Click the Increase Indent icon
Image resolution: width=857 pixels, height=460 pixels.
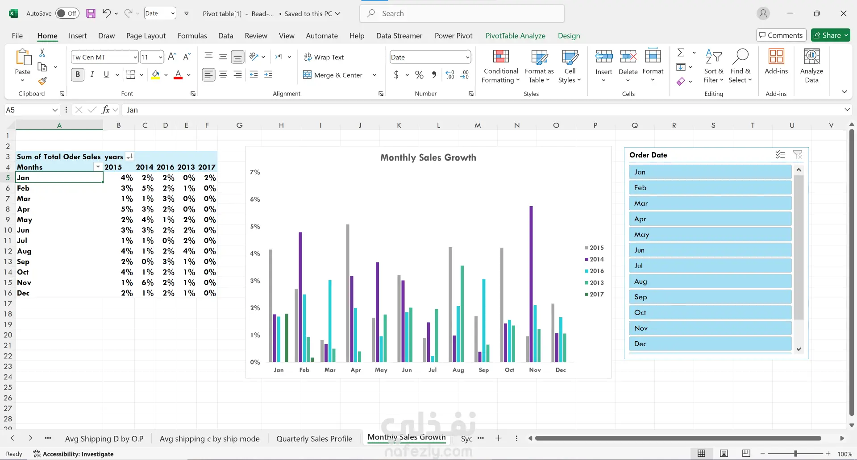click(268, 75)
